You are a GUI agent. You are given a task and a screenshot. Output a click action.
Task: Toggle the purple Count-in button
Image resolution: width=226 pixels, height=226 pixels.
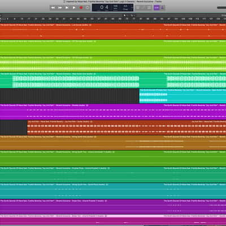point(157,8)
